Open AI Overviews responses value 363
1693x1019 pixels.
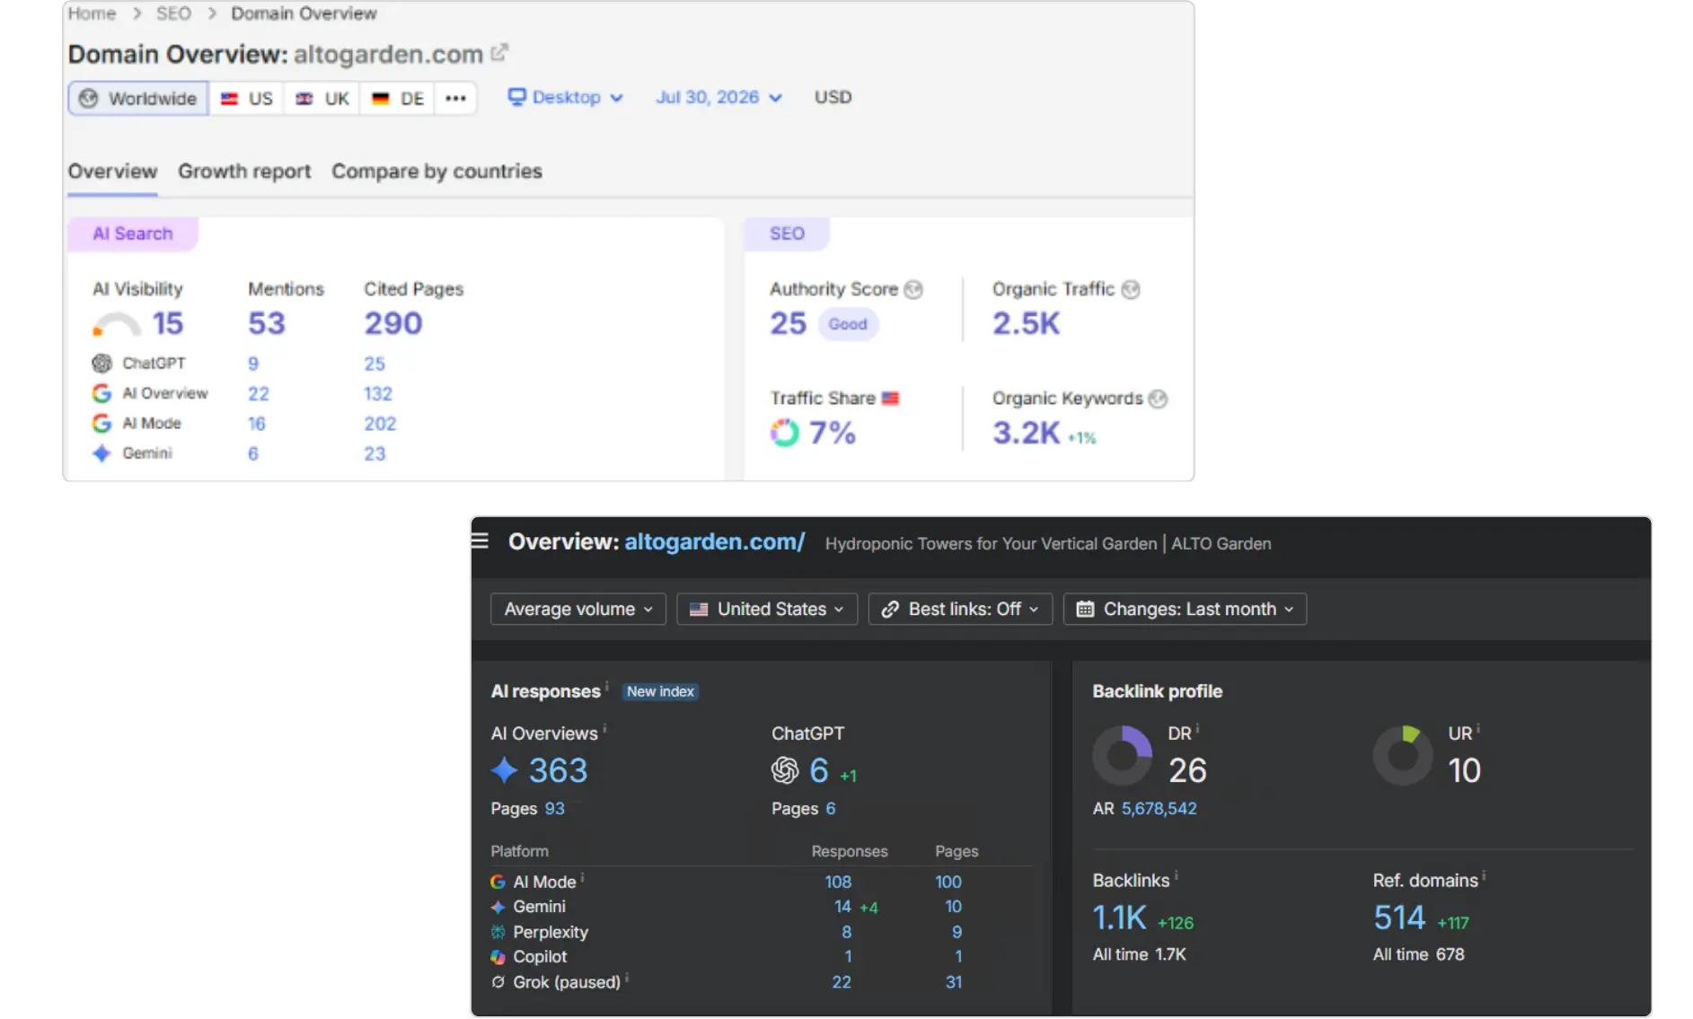point(558,770)
